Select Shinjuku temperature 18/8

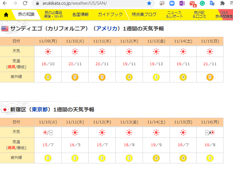point(129,145)
